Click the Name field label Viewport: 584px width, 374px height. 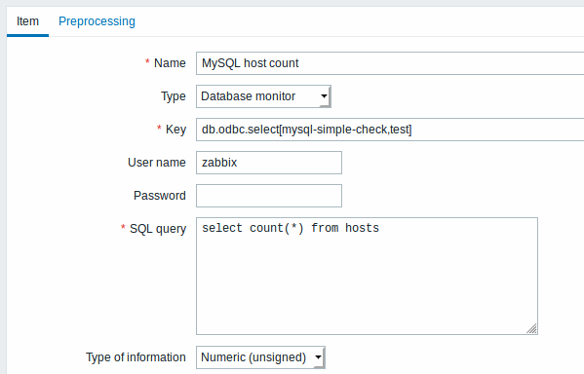coord(170,63)
